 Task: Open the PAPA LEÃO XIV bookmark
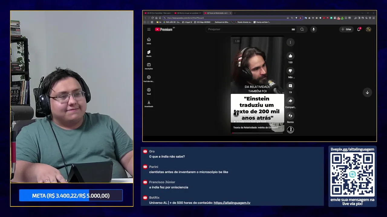coord(172,22)
